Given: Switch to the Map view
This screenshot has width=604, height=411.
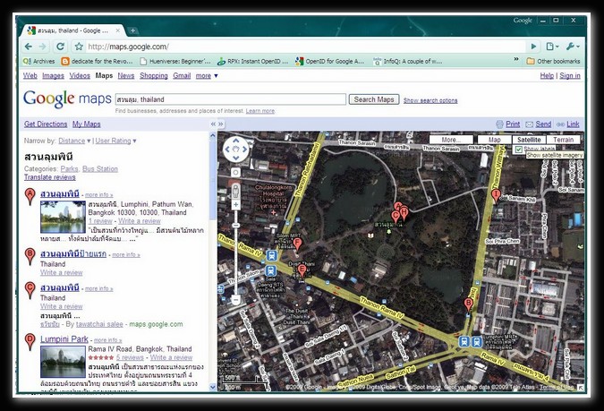Looking at the screenshot, I should coord(495,140).
